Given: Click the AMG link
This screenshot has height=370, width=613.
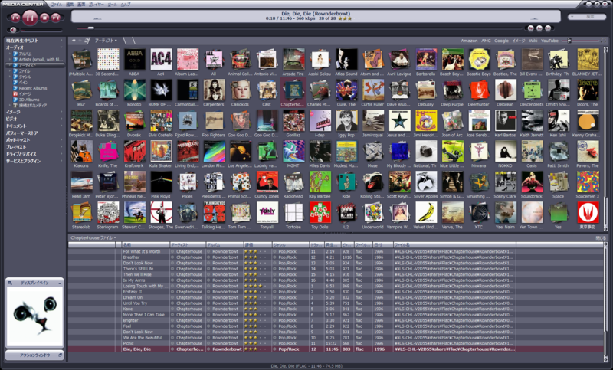Looking at the screenshot, I should click(486, 41).
